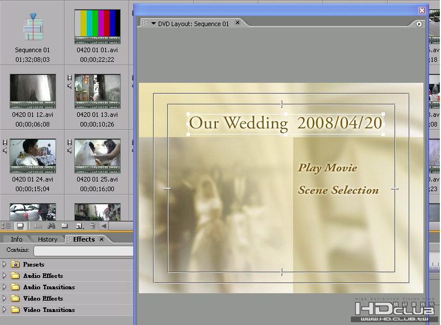The image size is (441, 325).
Task: Select the 0420 01 24.avi thumbnail
Action: pos(33,156)
